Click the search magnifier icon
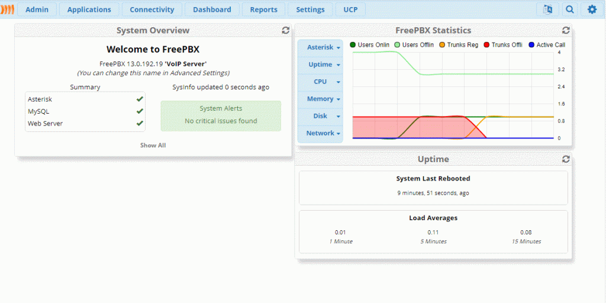Viewport: 606px width, 303px height. 570,9
